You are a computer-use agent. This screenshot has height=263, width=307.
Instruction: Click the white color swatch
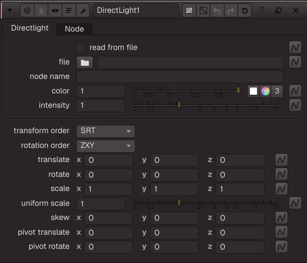(253, 91)
